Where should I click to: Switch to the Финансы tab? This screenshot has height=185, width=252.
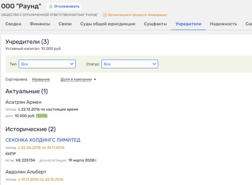(x=40, y=24)
